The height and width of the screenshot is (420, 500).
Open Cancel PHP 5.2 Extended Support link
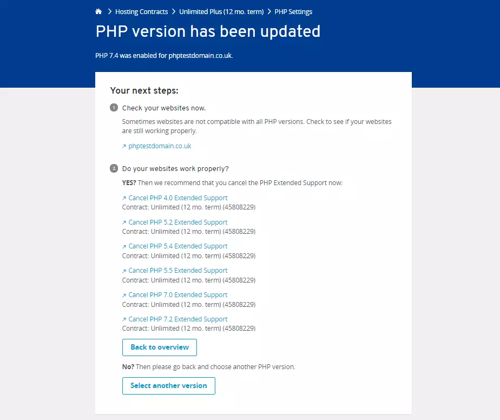178,222
